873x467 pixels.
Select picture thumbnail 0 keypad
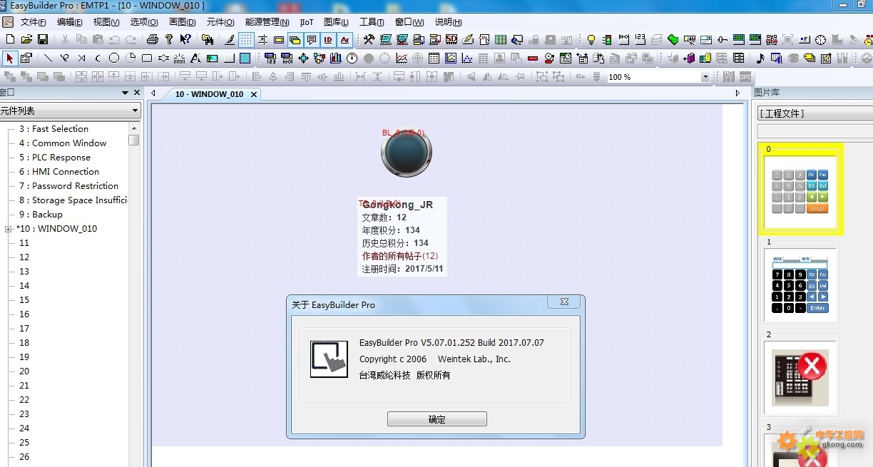(800, 189)
